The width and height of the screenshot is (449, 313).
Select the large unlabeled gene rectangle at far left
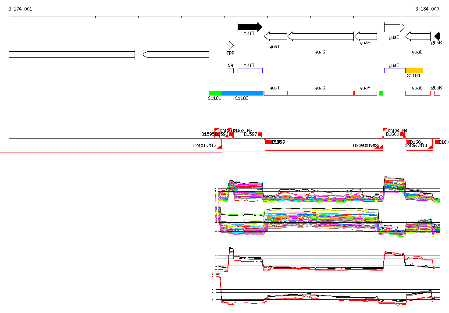pyautogui.click(x=72, y=55)
